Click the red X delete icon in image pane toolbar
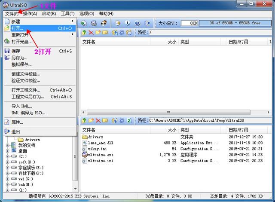275x202 pixels. 91,32
